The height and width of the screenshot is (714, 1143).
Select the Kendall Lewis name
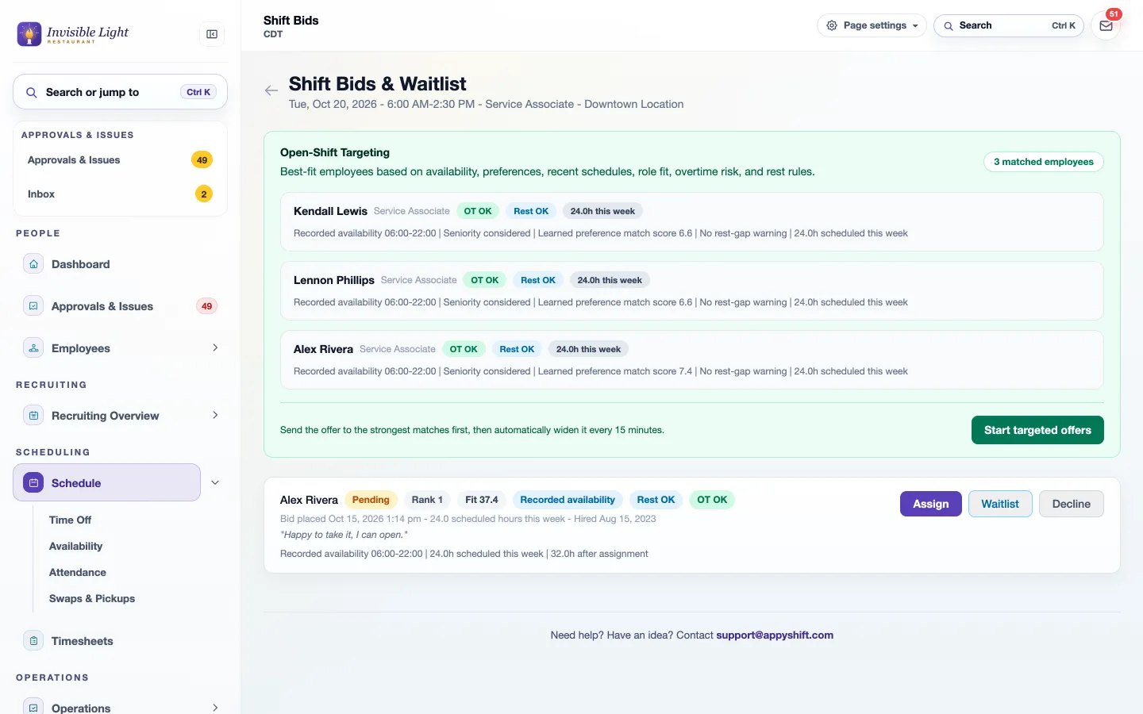[330, 211]
